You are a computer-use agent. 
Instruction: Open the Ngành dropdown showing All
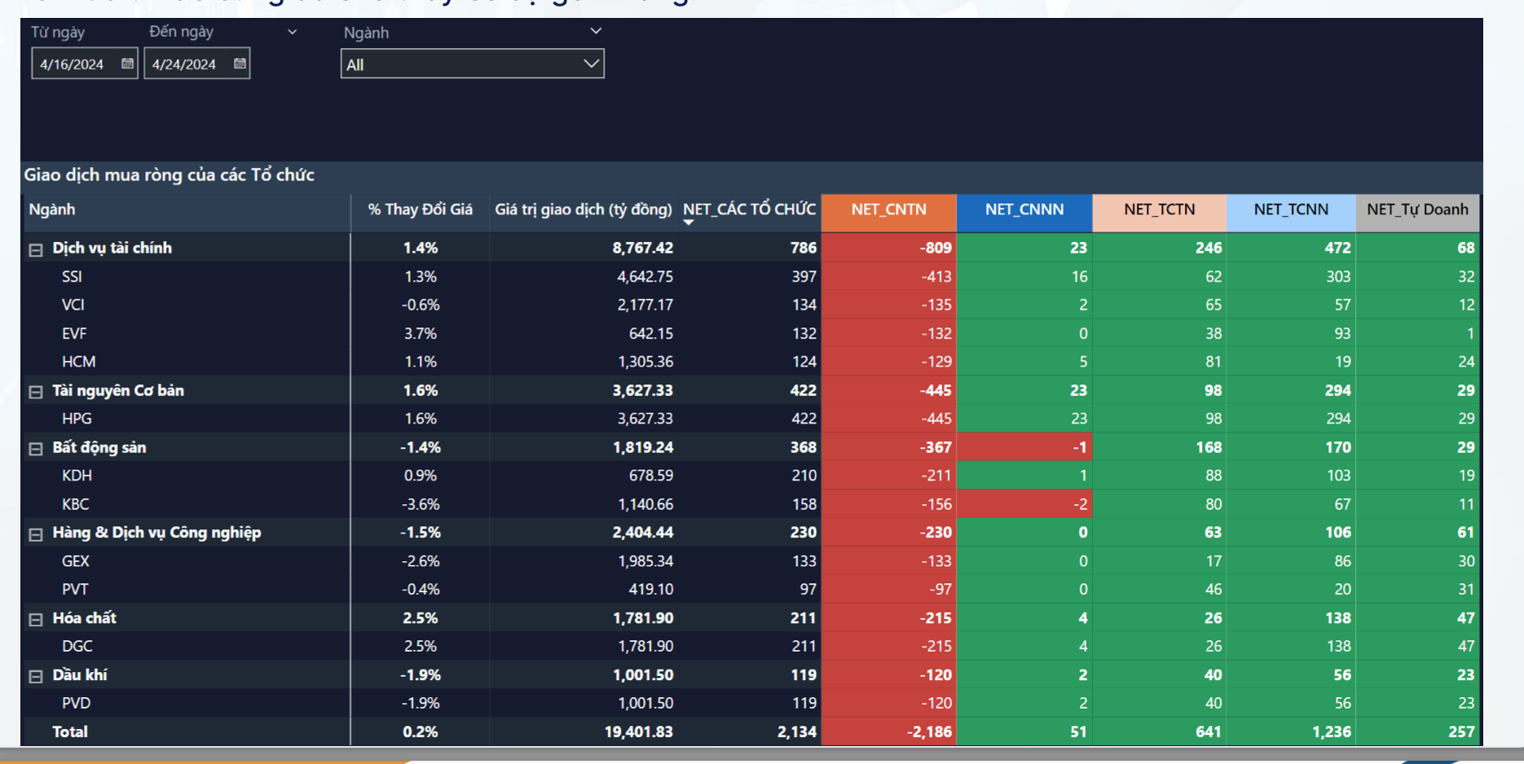[x=472, y=64]
